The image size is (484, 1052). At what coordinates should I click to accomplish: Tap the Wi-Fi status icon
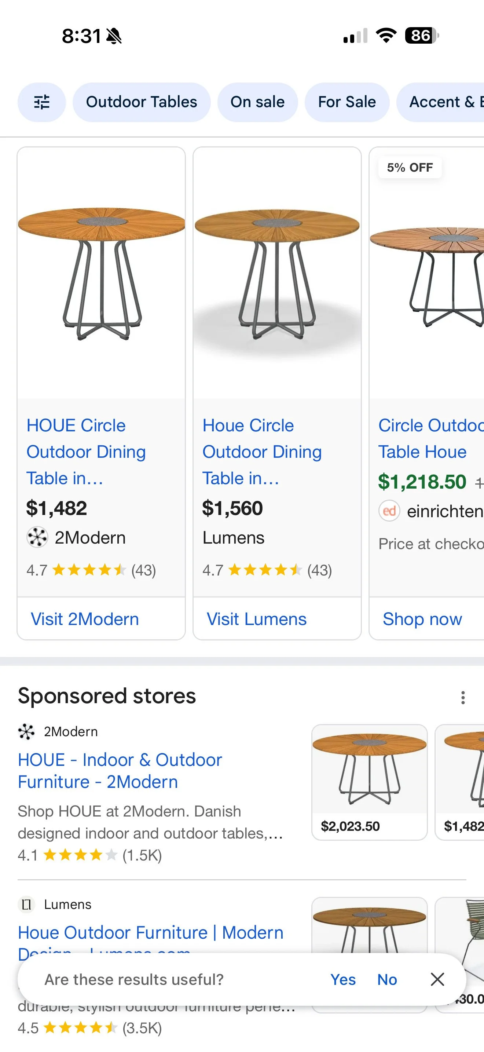coord(386,36)
